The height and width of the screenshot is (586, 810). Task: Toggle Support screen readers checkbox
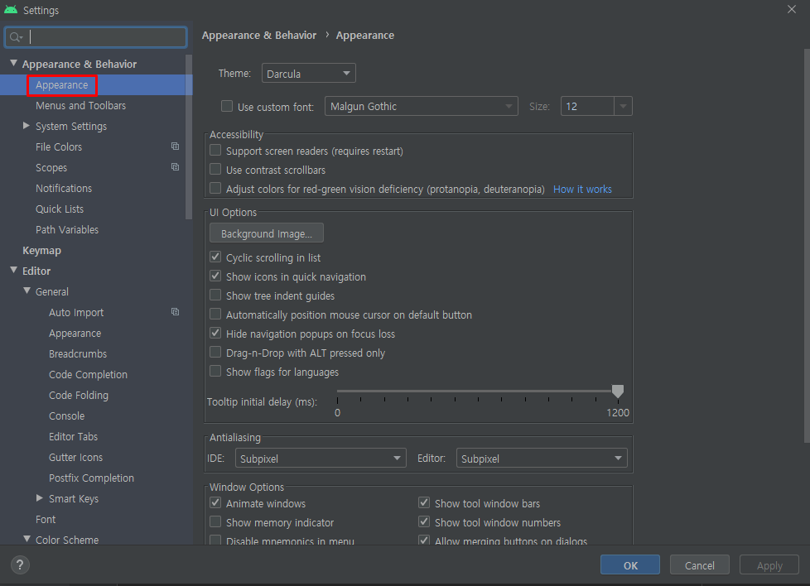[215, 151]
